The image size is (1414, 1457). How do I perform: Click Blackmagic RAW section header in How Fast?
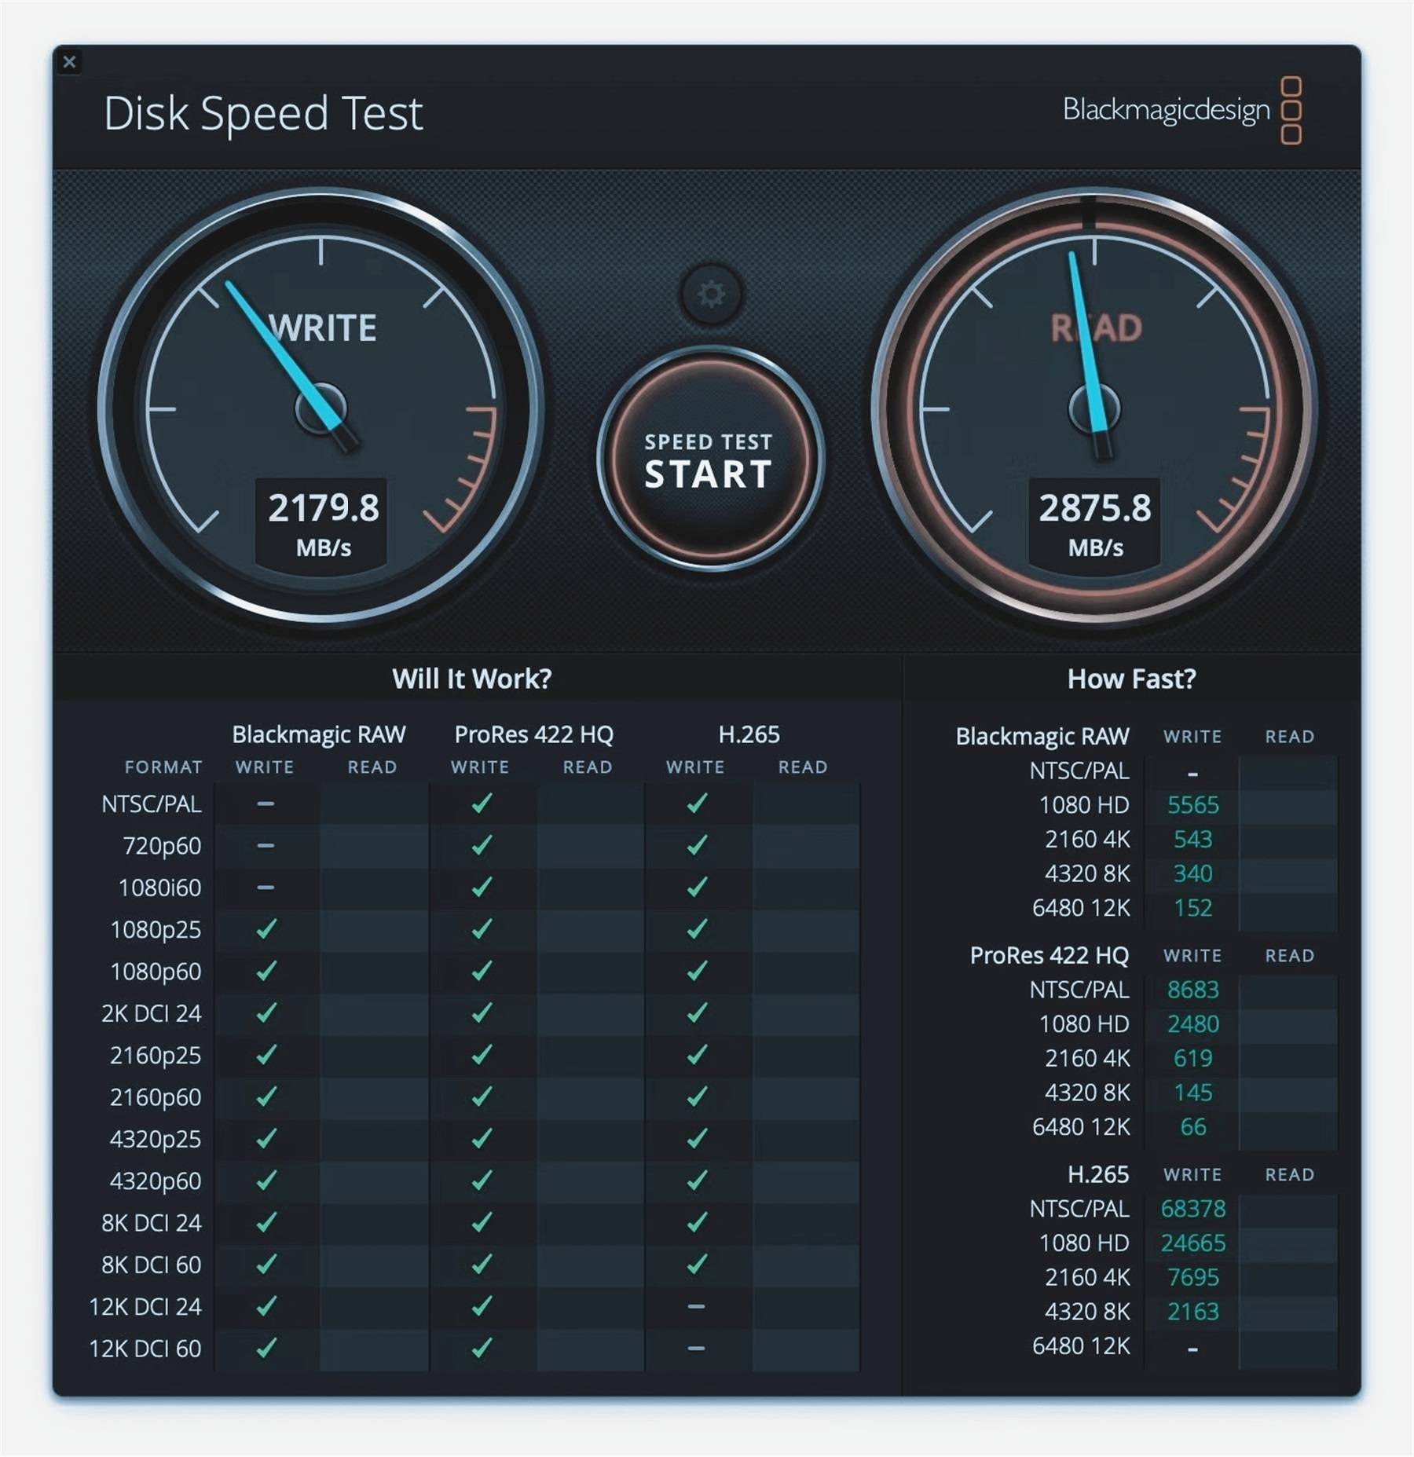(x=1042, y=736)
